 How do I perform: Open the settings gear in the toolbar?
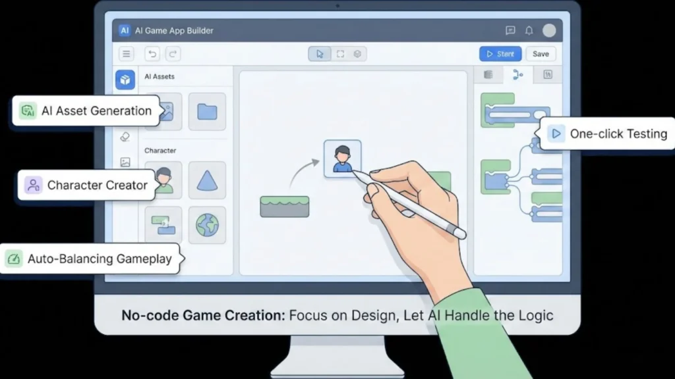coord(357,53)
